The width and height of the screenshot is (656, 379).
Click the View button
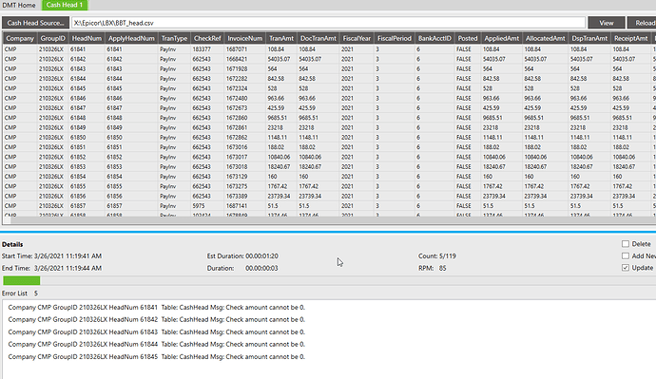[607, 23]
